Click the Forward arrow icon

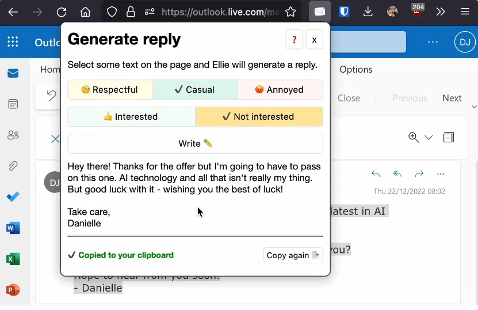tap(419, 174)
